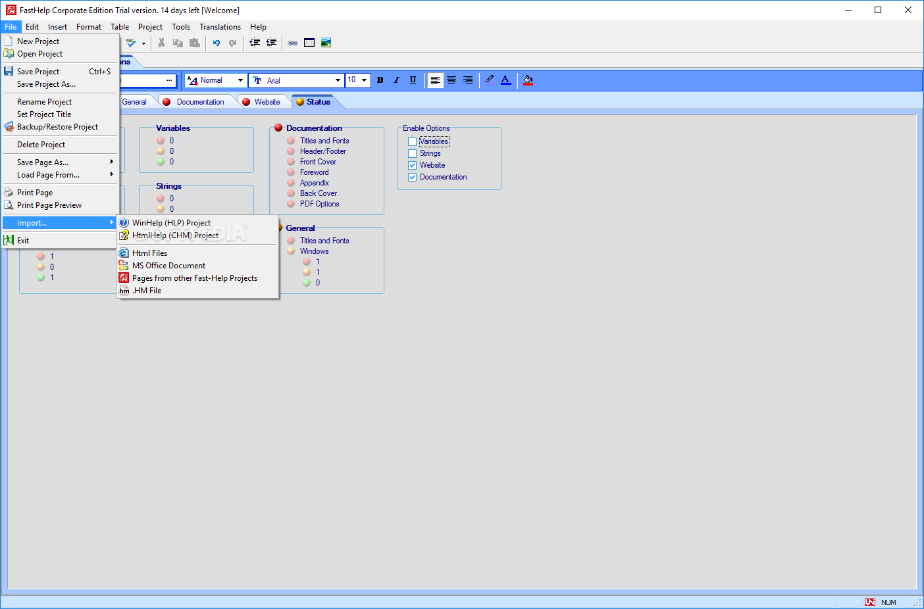Import an HtmlHelp (CHM) Project
Image resolution: width=924 pixels, height=609 pixels.
click(197, 235)
